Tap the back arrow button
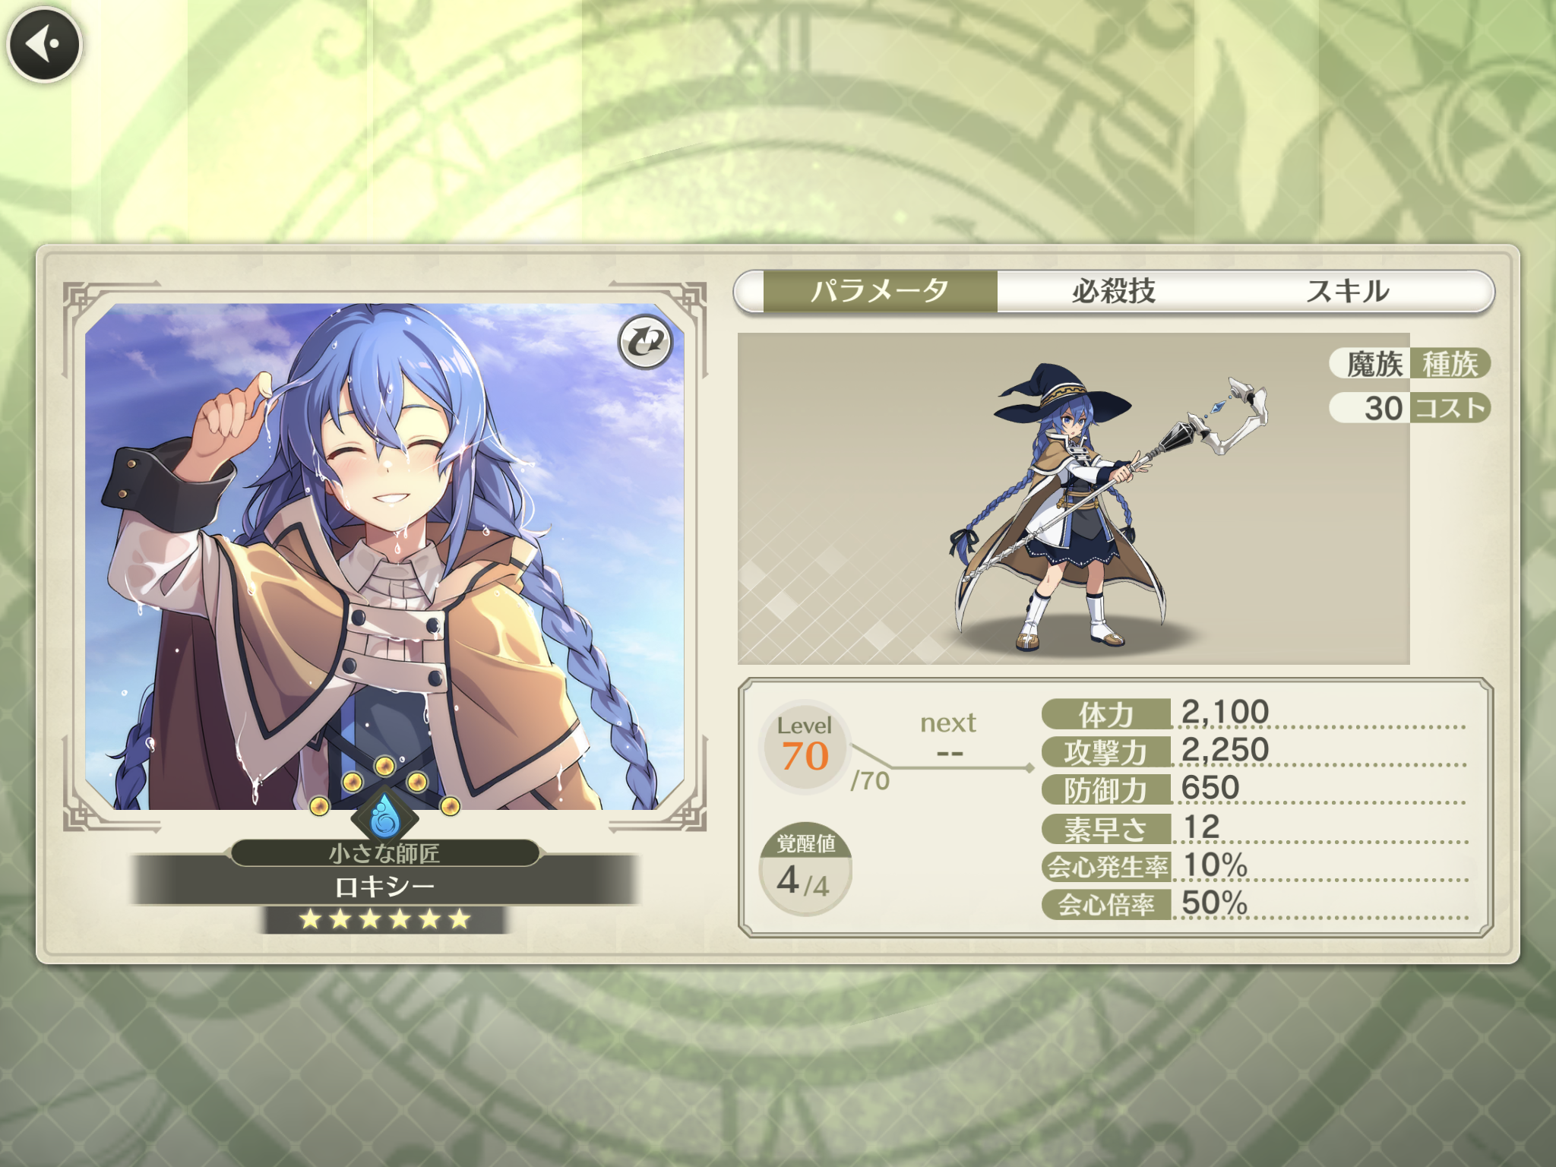The height and width of the screenshot is (1167, 1556). point(44,44)
